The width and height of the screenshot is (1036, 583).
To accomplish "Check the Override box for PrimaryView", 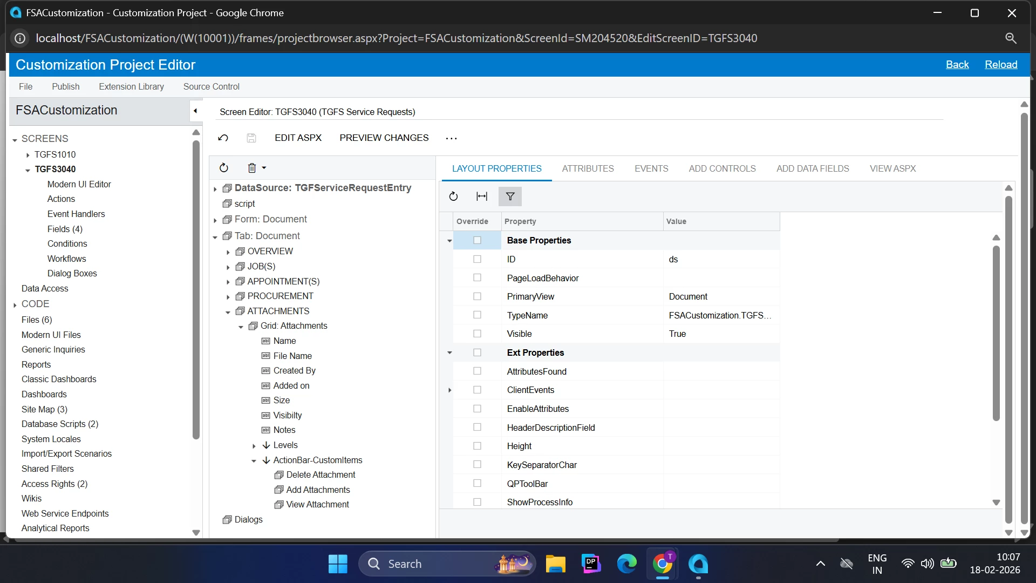I will (x=477, y=296).
